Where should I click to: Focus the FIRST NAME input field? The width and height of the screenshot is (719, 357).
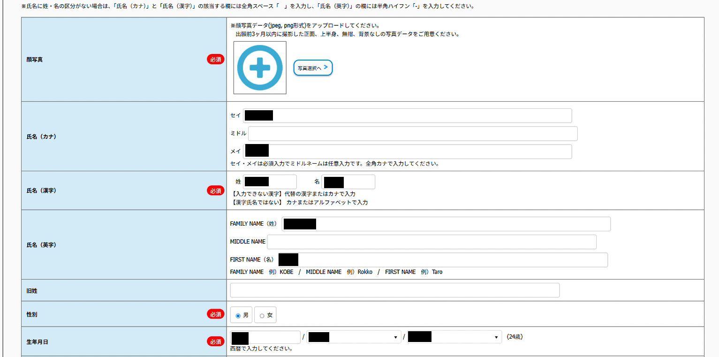(x=443, y=260)
